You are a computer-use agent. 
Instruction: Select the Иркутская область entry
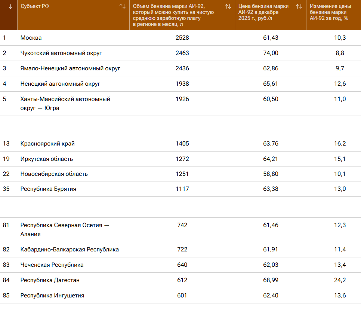tap(47, 159)
